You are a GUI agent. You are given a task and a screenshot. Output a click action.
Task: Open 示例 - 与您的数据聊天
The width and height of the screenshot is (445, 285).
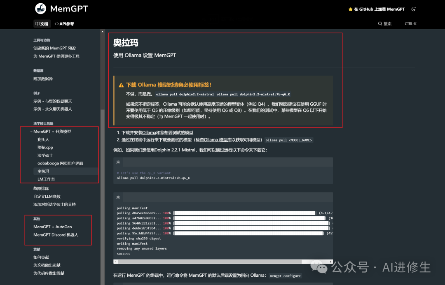click(52, 101)
